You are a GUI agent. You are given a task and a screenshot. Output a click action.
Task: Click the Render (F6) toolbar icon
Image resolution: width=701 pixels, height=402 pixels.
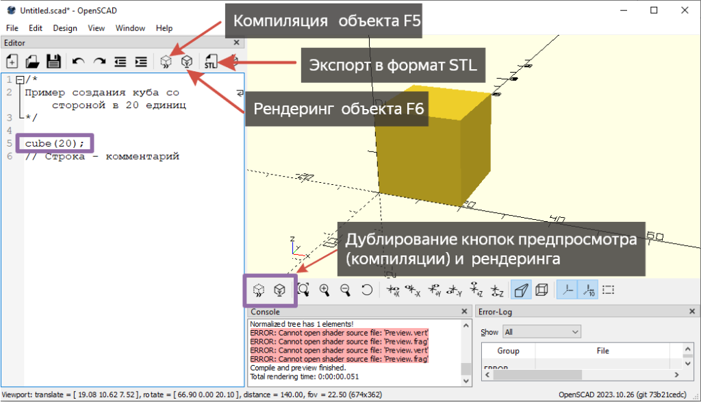tap(187, 61)
